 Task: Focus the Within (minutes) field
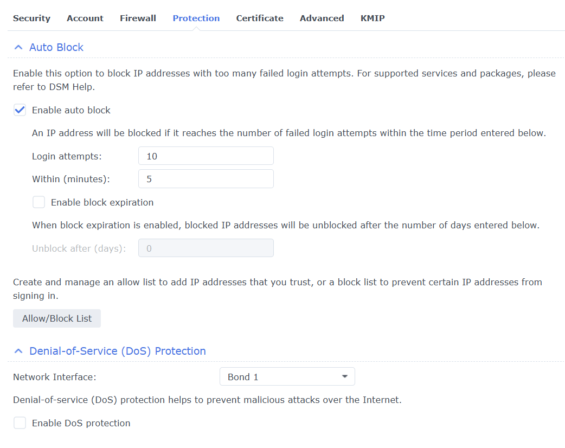click(206, 179)
